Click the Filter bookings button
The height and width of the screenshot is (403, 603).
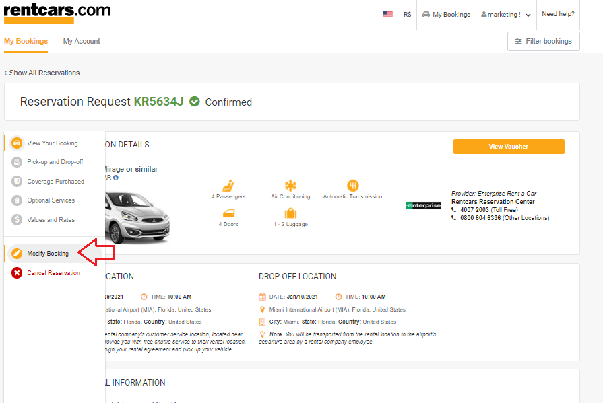click(543, 41)
